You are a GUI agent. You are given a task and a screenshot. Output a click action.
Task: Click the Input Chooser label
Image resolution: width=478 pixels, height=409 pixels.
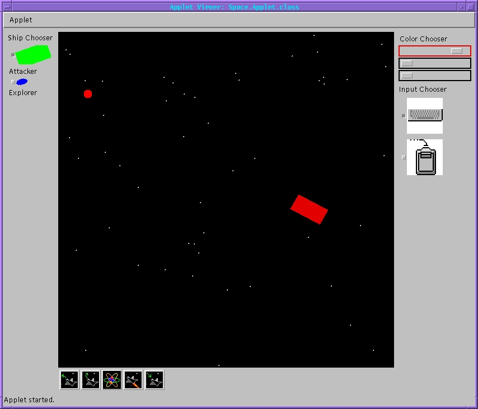423,90
